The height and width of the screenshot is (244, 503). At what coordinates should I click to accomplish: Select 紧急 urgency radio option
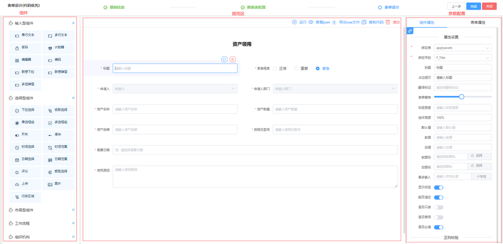coord(323,68)
